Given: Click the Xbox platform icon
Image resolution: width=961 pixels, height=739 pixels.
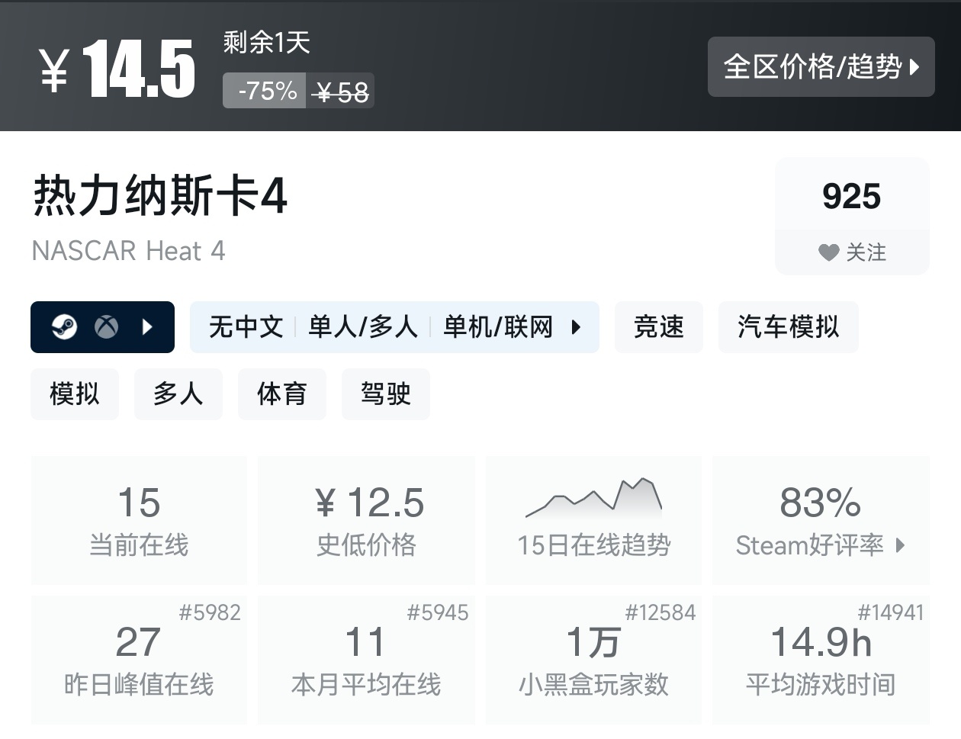Looking at the screenshot, I should [x=106, y=327].
